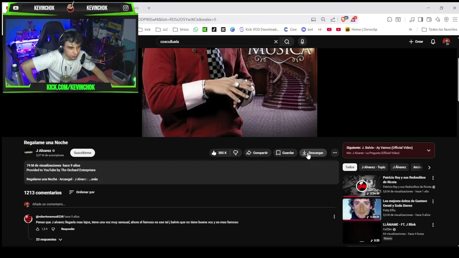The image size is (459, 258).
Task: Click the Regalame una Noche video player
Action: [x=229, y=92]
